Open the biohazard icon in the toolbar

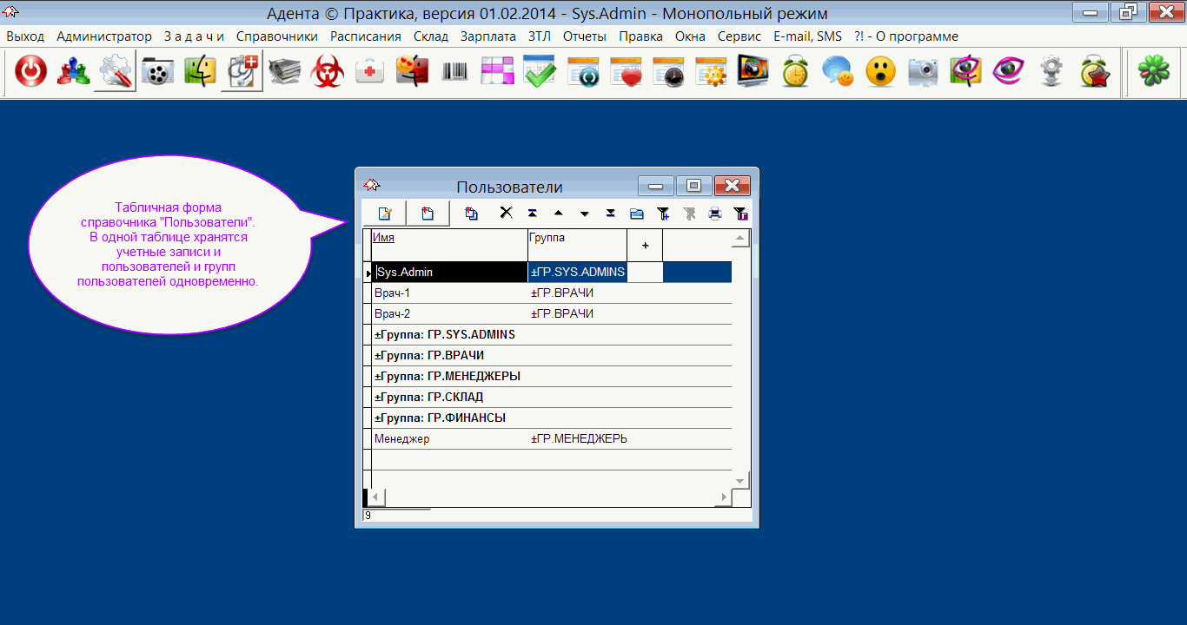(328, 72)
